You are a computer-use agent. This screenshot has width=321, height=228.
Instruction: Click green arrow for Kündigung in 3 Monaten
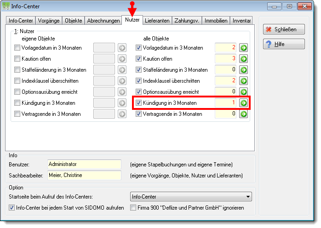pos(243,103)
